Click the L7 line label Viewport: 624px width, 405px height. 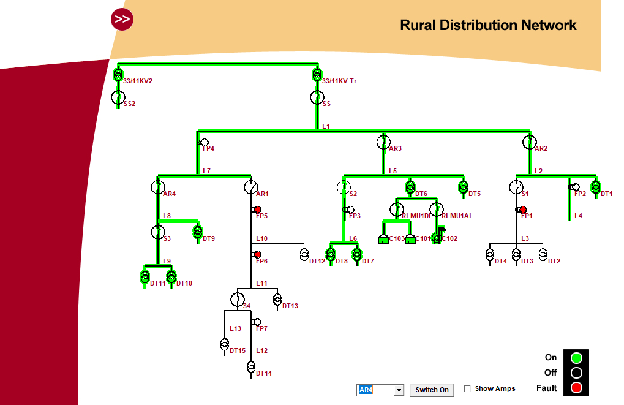[206, 171]
